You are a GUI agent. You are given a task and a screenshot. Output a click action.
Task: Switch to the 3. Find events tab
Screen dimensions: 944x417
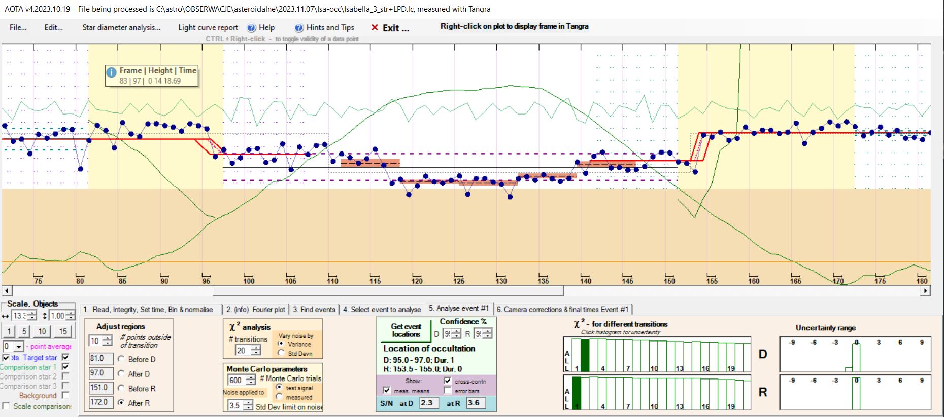coord(314,309)
